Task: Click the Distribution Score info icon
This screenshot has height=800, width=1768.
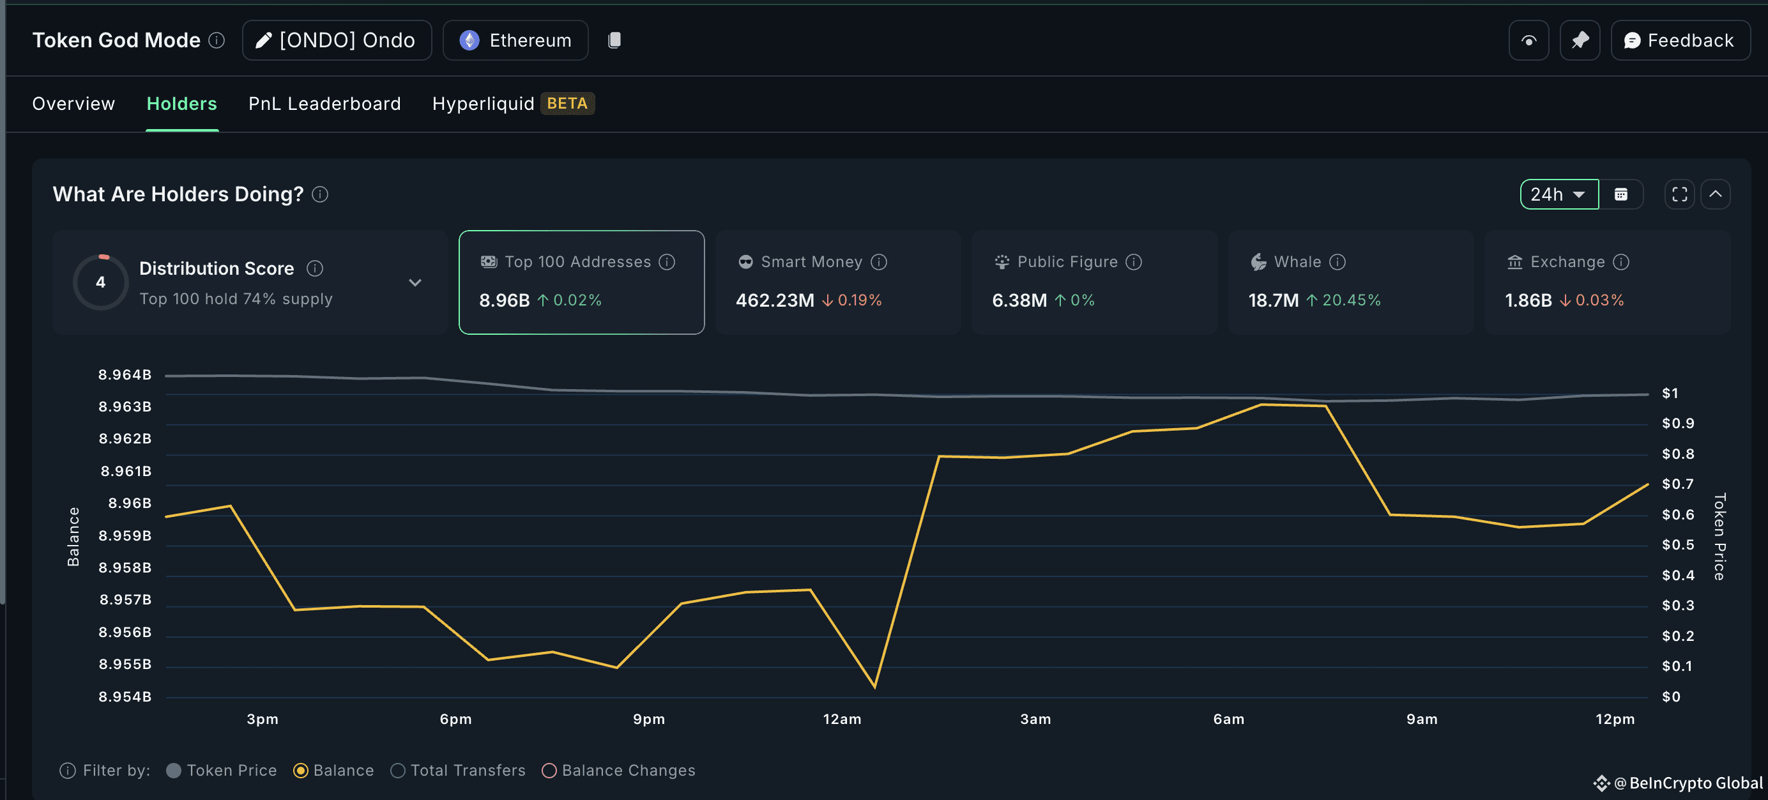Action: tap(315, 268)
